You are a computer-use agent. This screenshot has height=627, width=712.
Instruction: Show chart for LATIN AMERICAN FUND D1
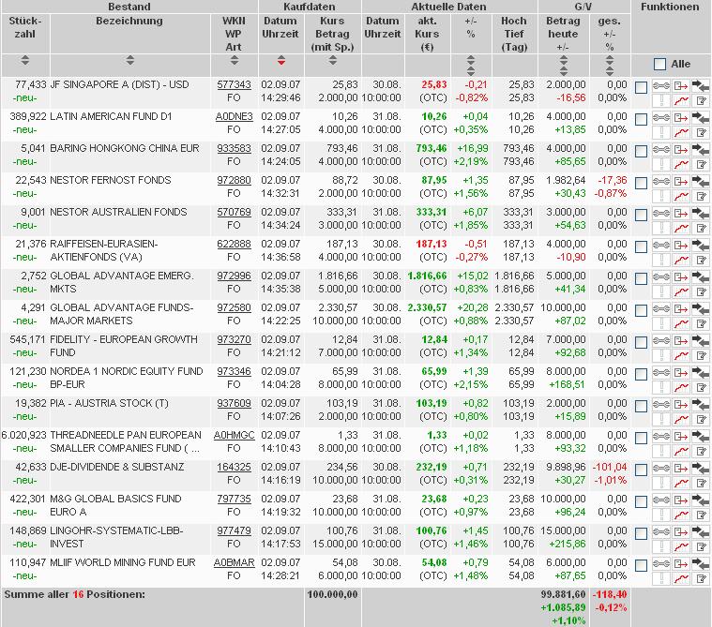(681, 132)
